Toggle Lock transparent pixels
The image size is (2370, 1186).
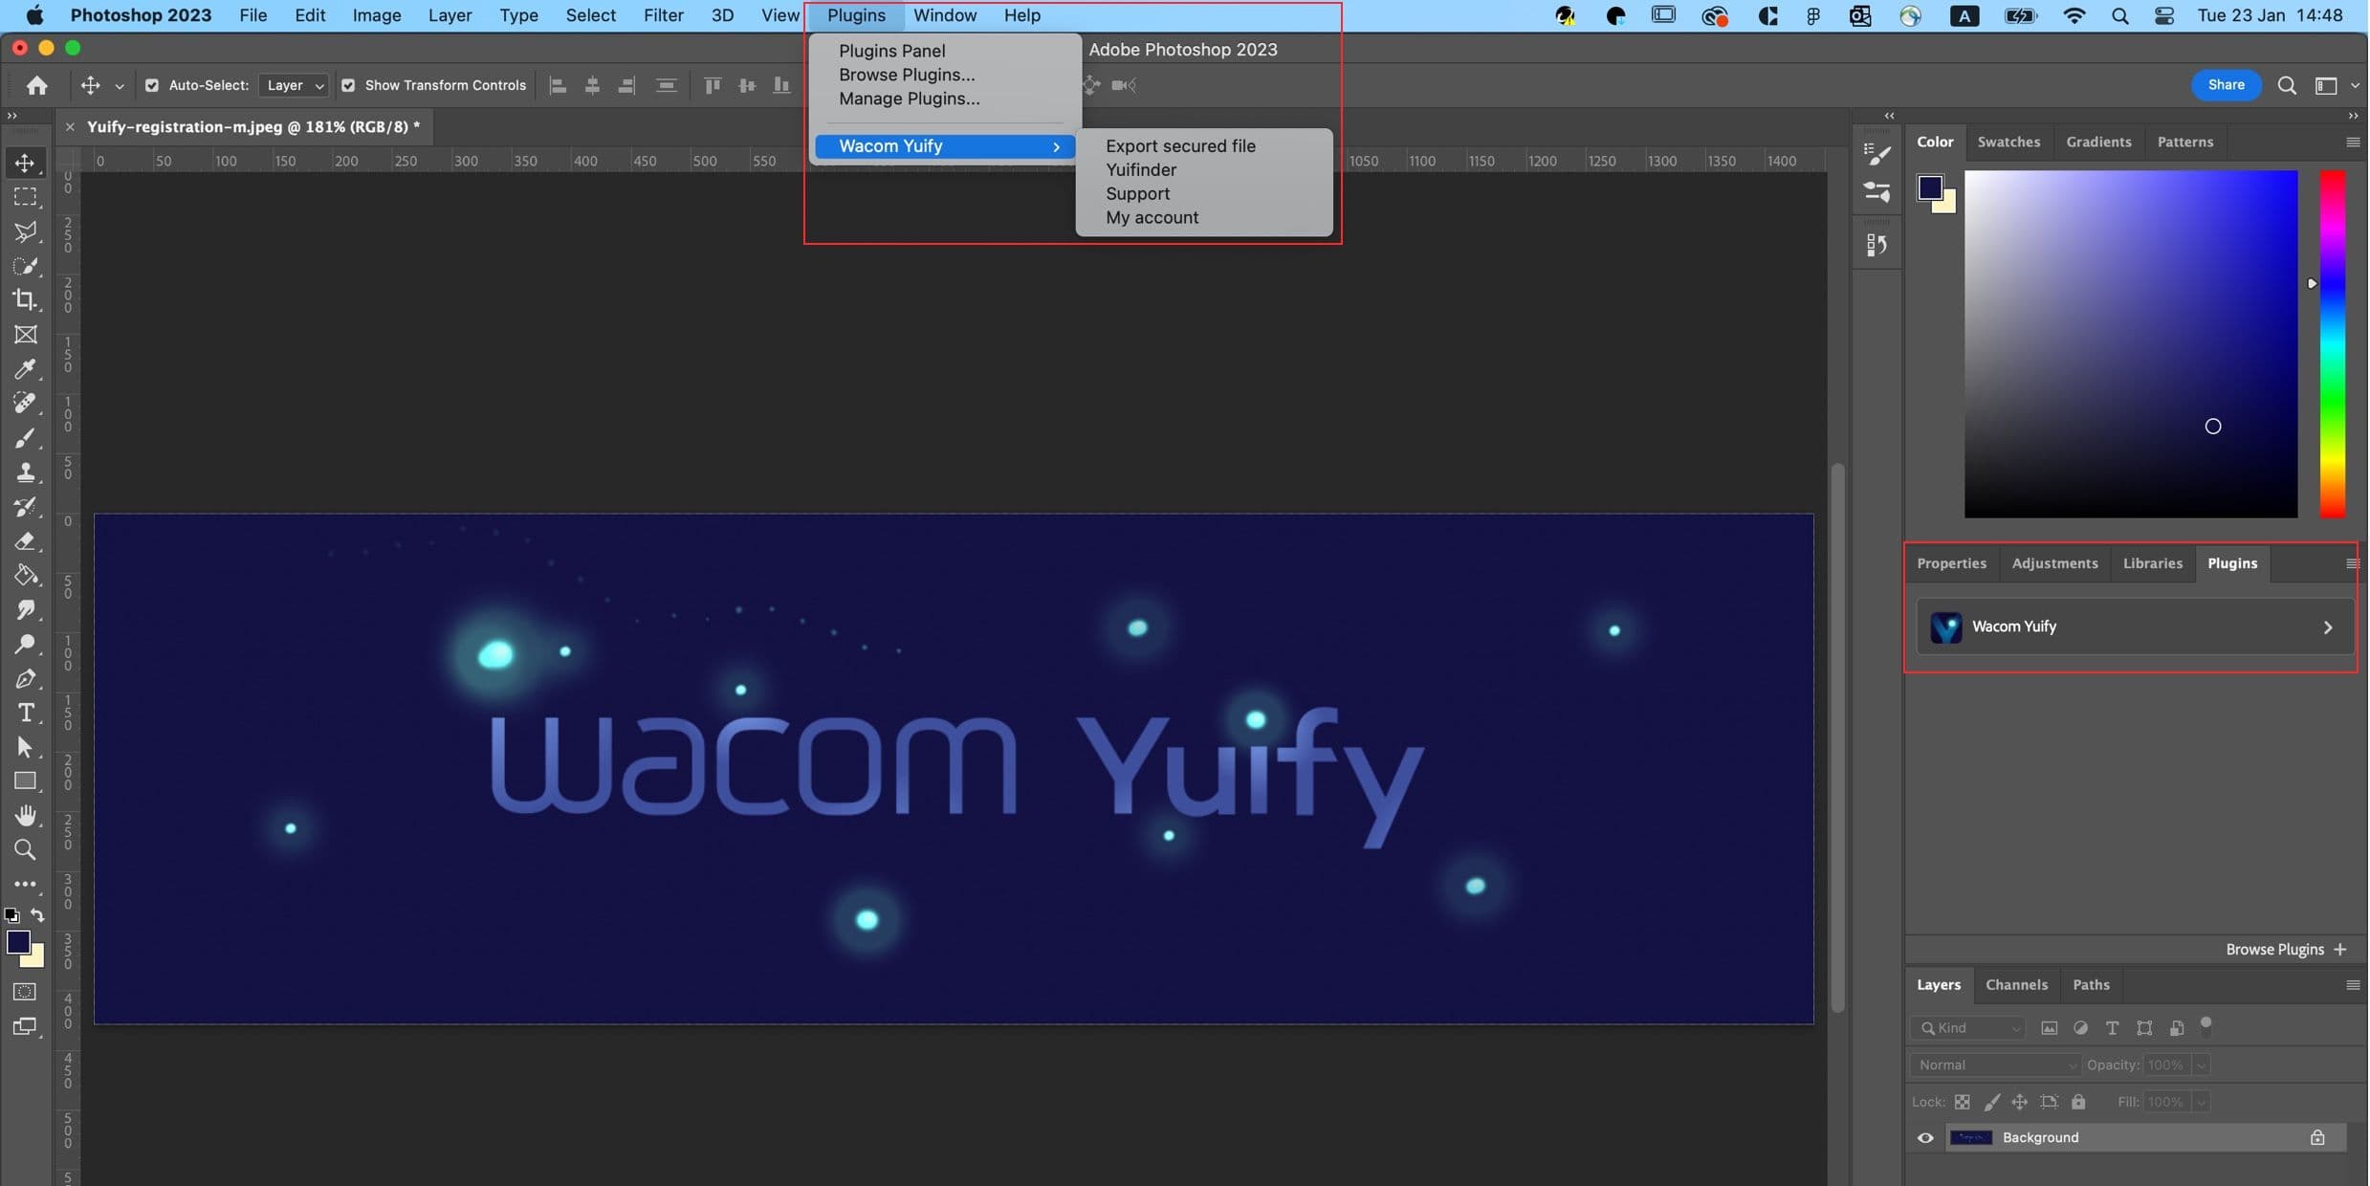1962,1102
